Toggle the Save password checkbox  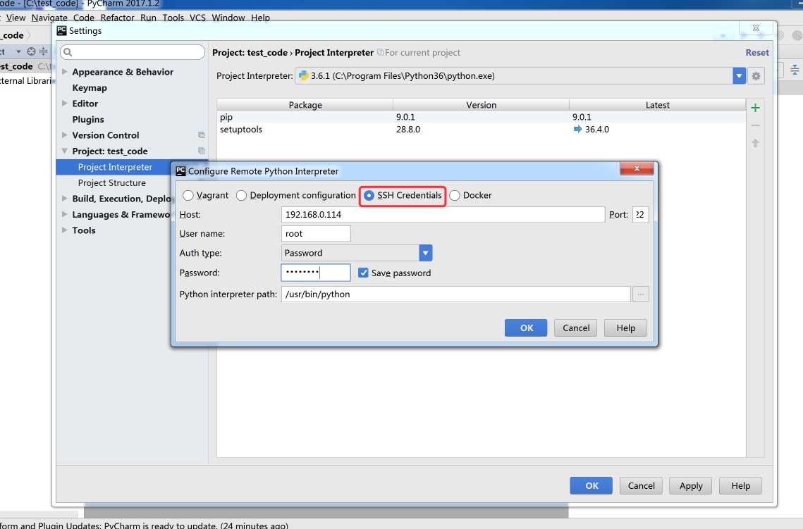(363, 273)
